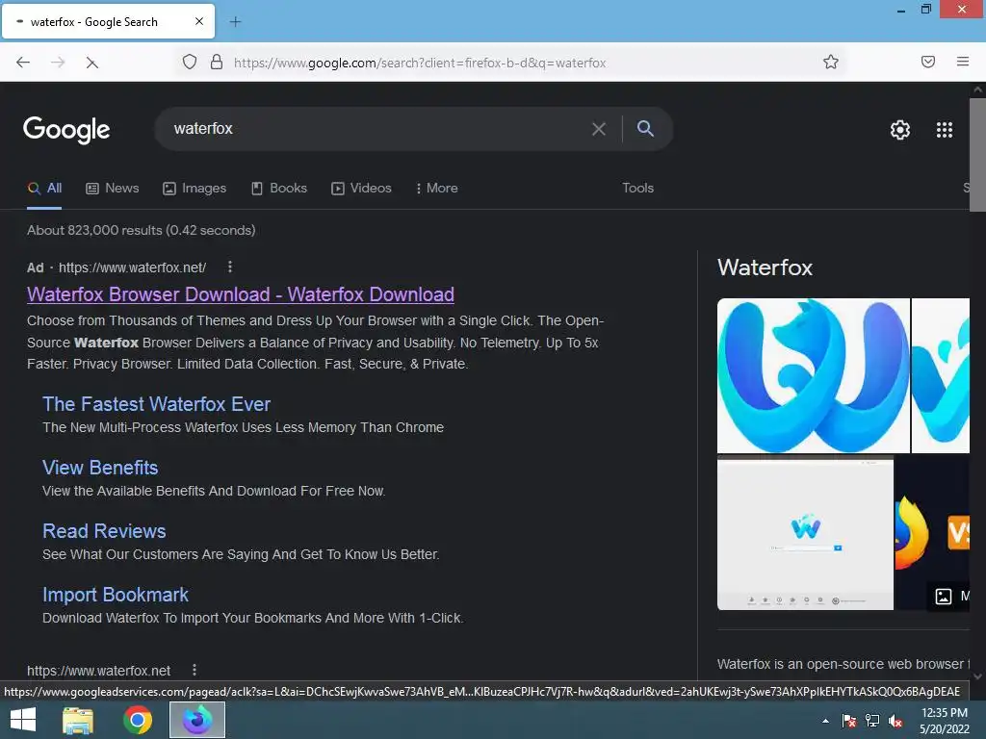Open network status tray icon
The image size is (986, 739).
pos(872,721)
